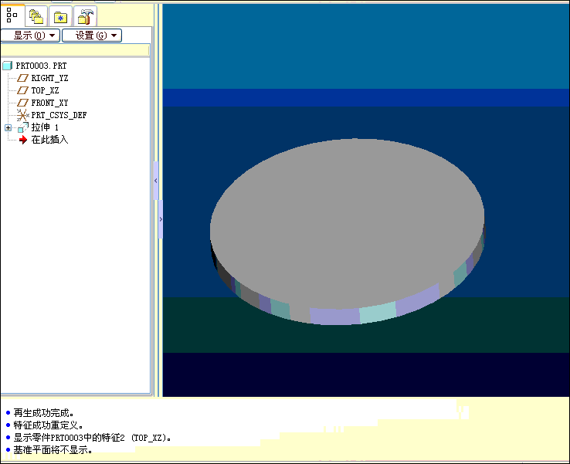The width and height of the screenshot is (570, 464).
Task: Select the TOP_XZ datum plane
Action: (45, 90)
